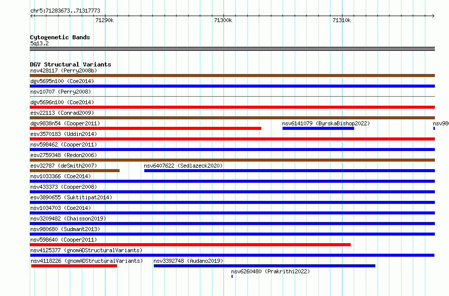This screenshot has width=449, height=296.
Task: Select the nsv980680 (Sudmant2013) blue bar
Action: pos(232,234)
